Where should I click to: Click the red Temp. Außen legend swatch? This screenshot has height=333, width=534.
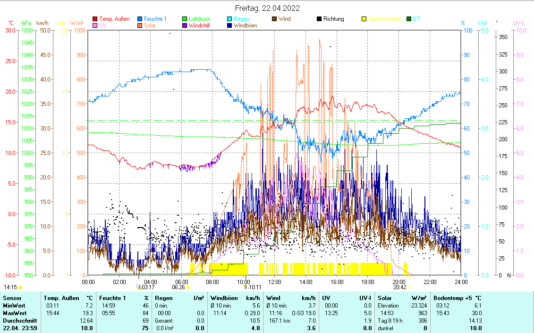(x=96, y=19)
